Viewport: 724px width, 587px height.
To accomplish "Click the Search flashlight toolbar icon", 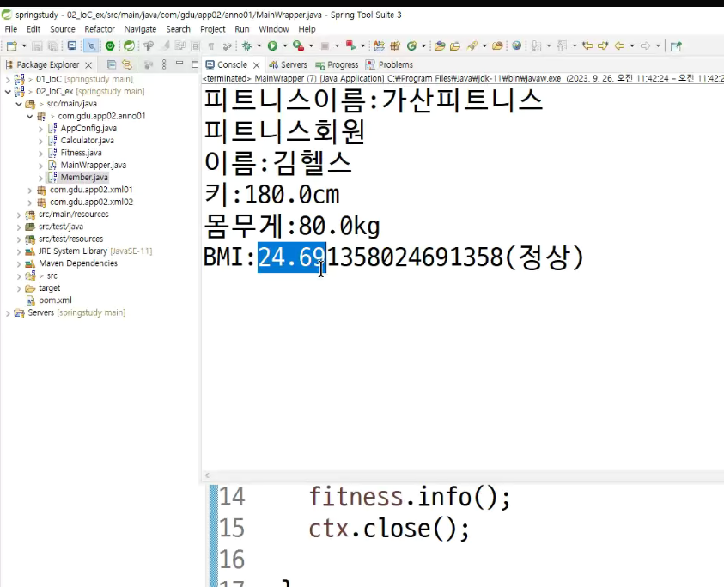I will coord(472,45).
